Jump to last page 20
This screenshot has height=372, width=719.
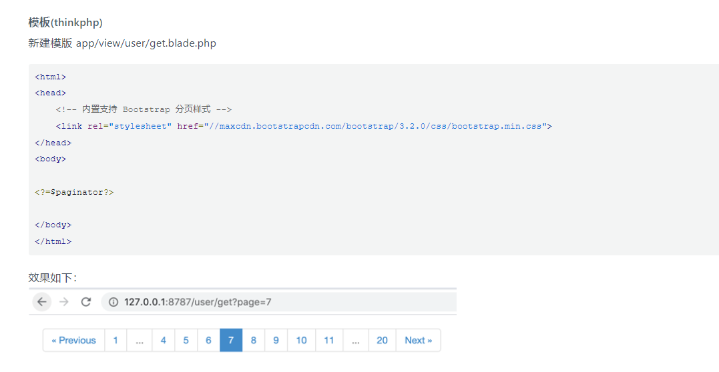pos(382,341)
